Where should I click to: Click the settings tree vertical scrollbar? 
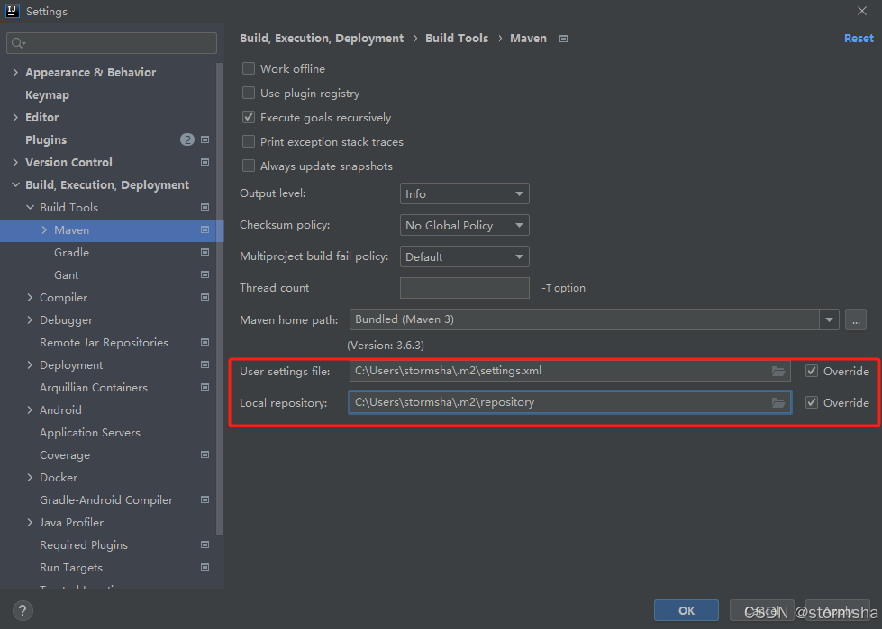coord(220,298)
